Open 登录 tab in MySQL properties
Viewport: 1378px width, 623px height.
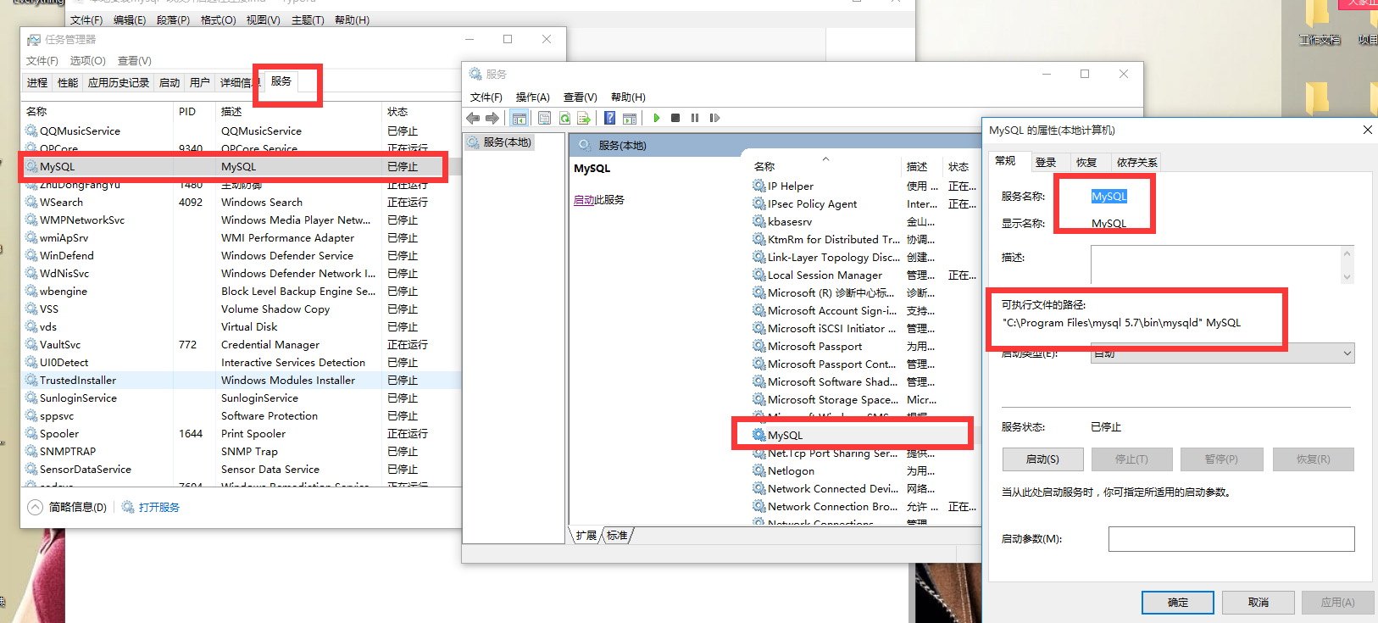pos(1046,162)
